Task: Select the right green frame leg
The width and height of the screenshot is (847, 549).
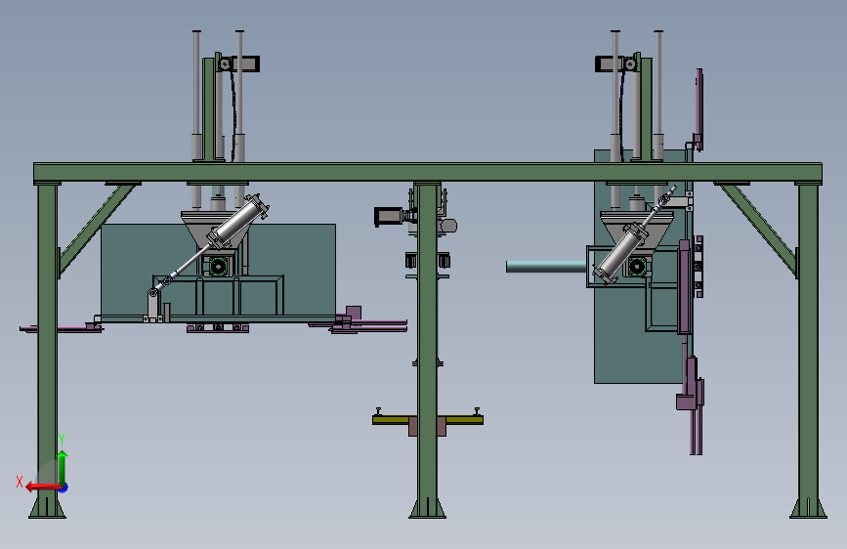Action: (808, 350)
